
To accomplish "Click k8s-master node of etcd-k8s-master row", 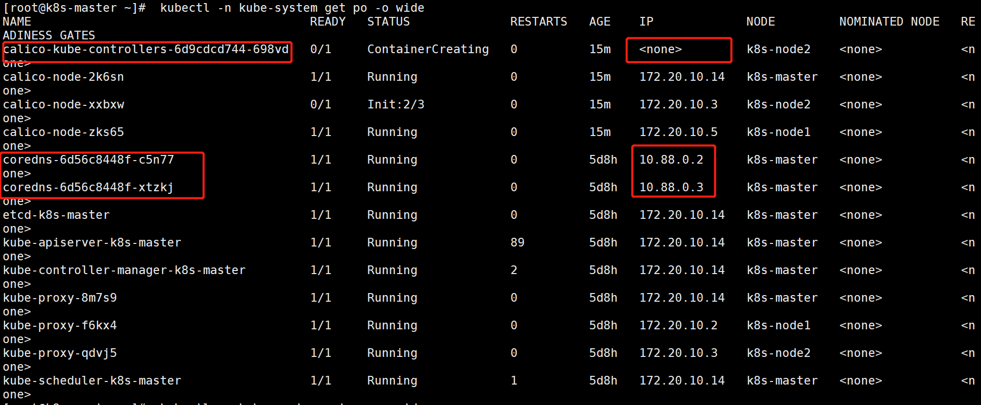I will (782, 215).
